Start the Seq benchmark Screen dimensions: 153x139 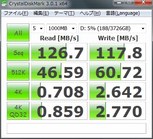tap(18, 52)
